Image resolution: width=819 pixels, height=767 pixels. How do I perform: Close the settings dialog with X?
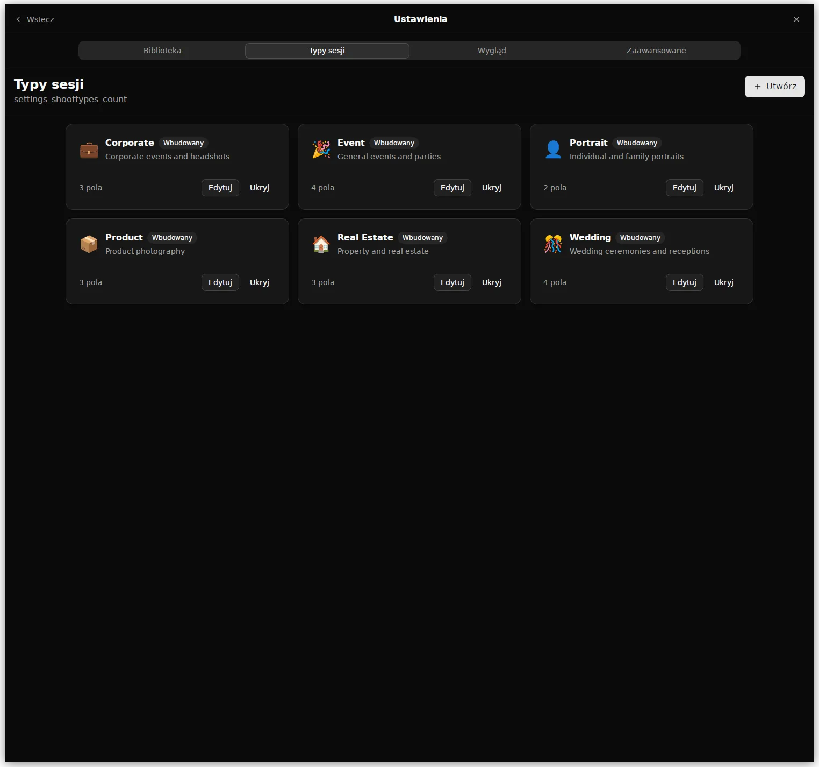(x=796, y=19)
